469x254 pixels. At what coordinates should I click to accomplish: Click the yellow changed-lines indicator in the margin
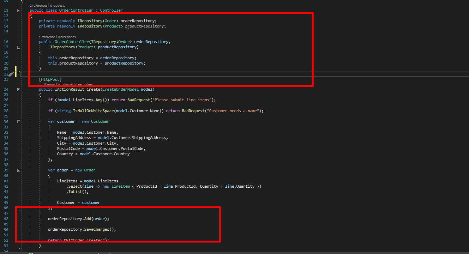click(x=16, y=72)
